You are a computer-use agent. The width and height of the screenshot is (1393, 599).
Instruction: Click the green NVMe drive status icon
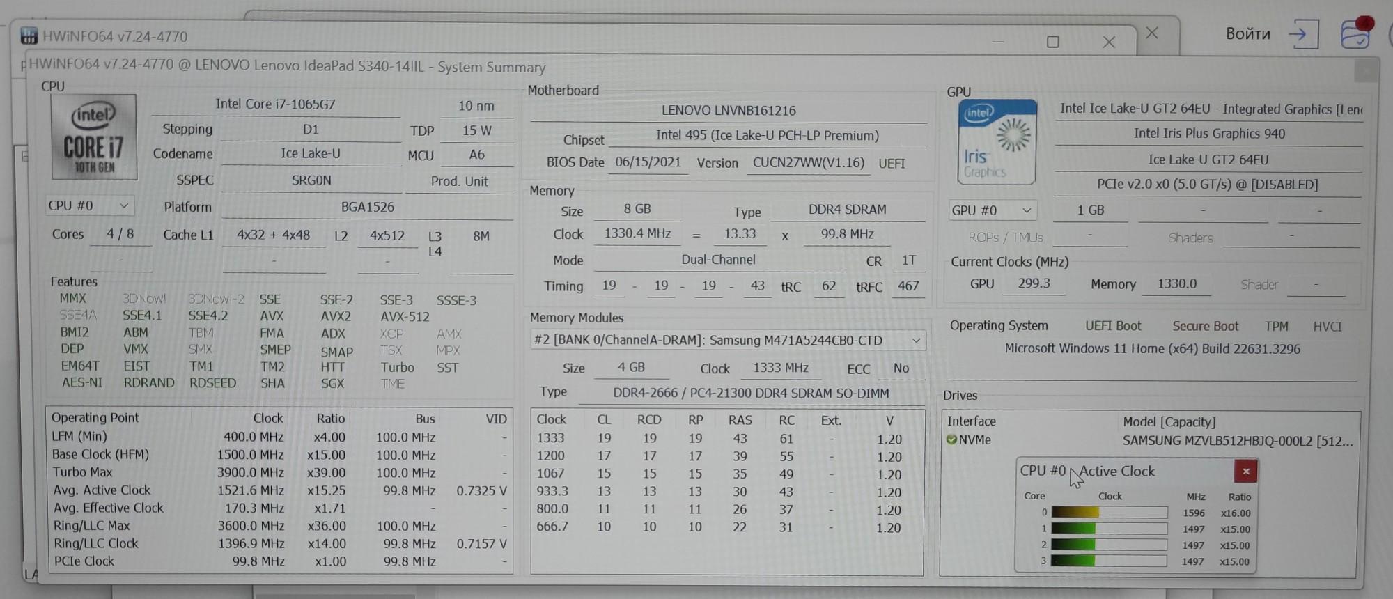click(951, 439)
